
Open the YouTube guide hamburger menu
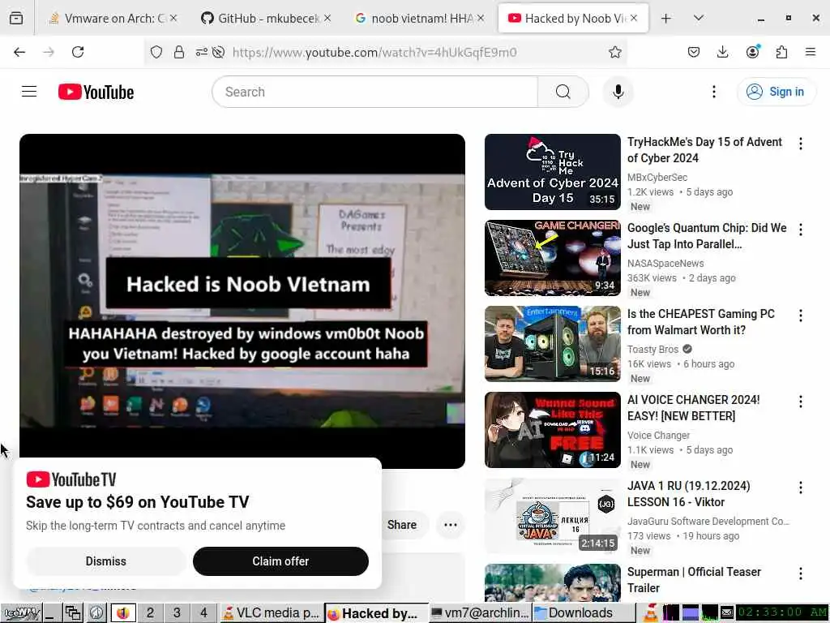tap(29, 92)
